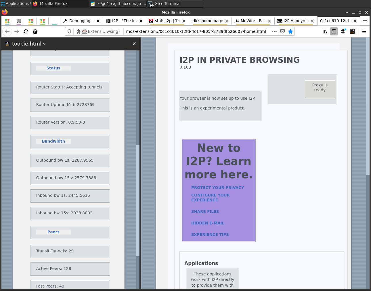Toggle bookmark star for this page
This screenshot has height=291, width=371.
tap(290, 31)
